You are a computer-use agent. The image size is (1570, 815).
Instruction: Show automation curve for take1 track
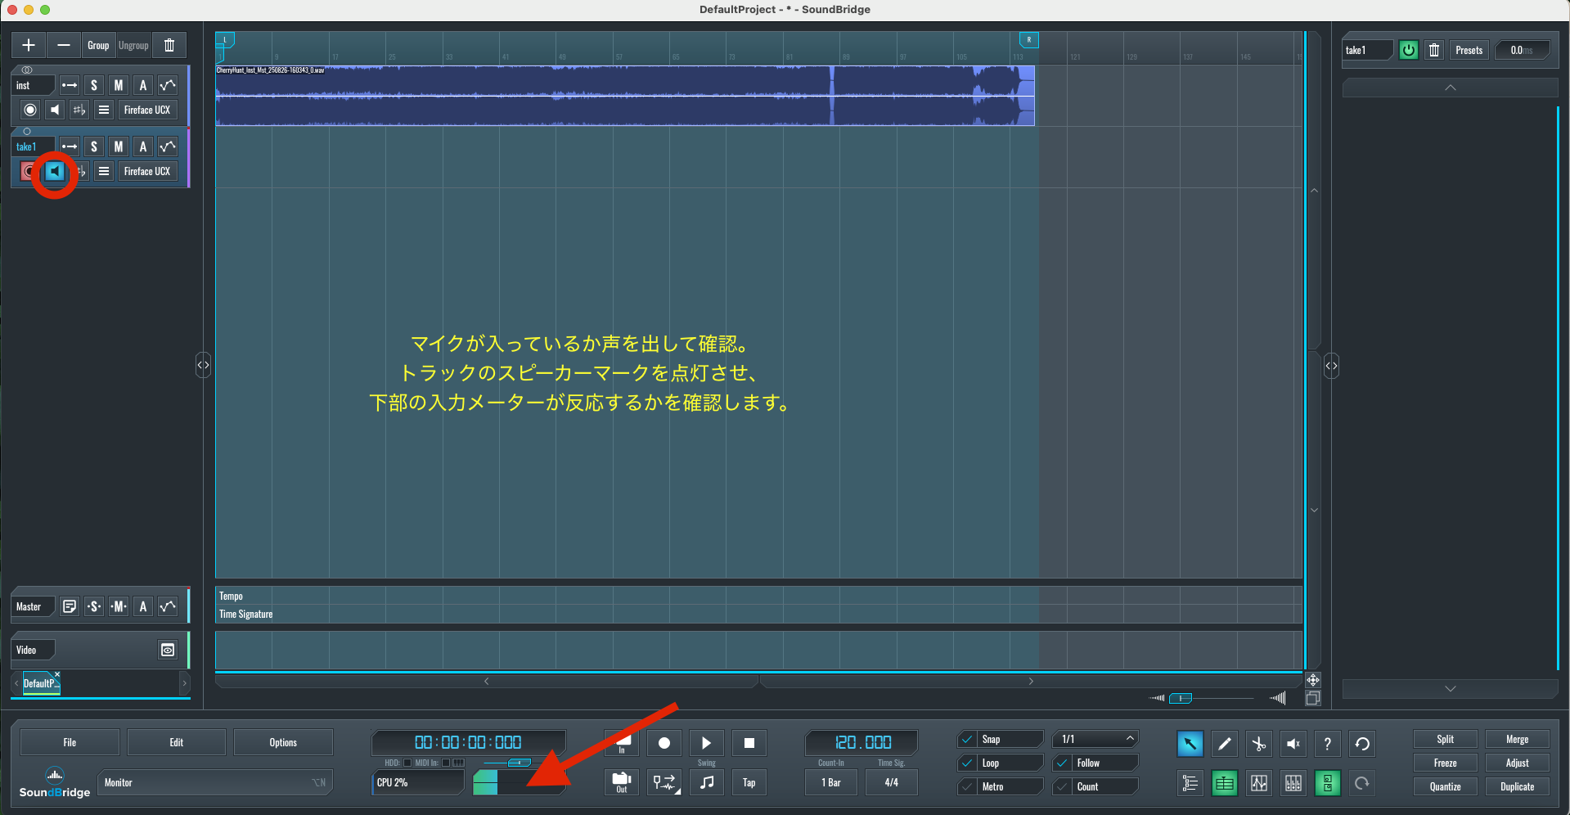point(168,146)
